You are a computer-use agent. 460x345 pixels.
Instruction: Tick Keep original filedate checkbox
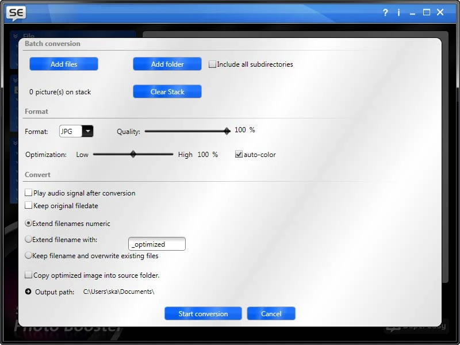coord(28,205)
